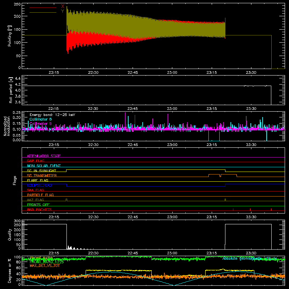The height and width of the screenshot is (289, 289).
Task: Select the ATTENUATOR_STATE flag label
Action: pos(44,156)
